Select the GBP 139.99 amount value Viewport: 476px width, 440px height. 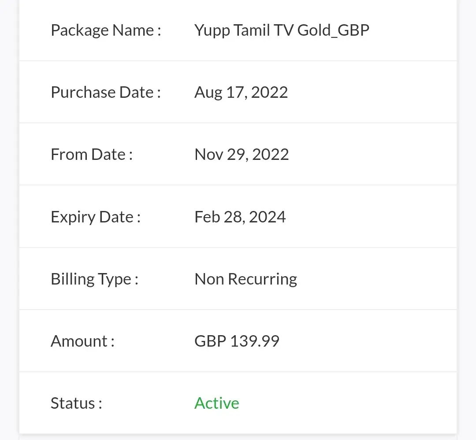coord(237,341)
